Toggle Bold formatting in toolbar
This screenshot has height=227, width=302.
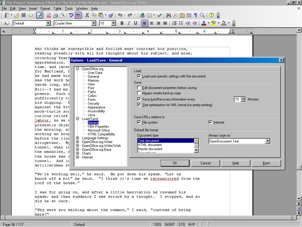pyautogui.click(x=122, y=23)
